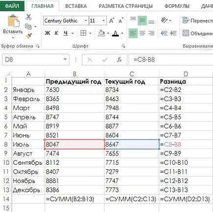Select the Format Painter brush
The width and height of the screenshot is (213, 212).
tap(28, 36)
